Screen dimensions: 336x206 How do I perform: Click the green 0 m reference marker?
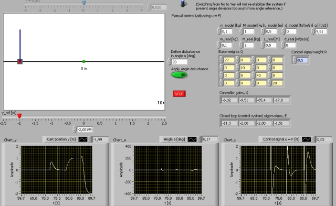click(84, 62)
